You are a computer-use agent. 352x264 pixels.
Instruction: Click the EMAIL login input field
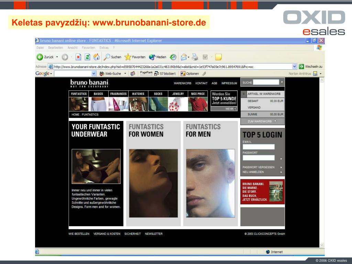click(x=258, y=147)
